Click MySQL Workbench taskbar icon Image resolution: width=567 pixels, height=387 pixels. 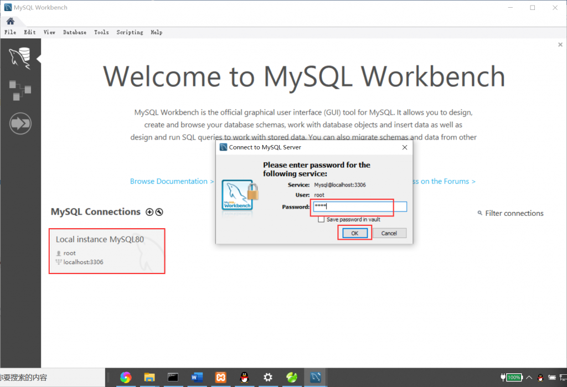[316, 378]
